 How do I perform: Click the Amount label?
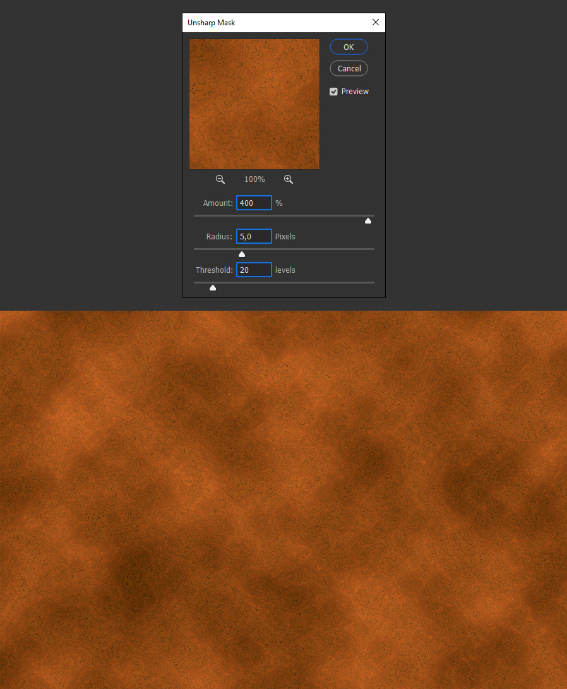click(218, 203)
